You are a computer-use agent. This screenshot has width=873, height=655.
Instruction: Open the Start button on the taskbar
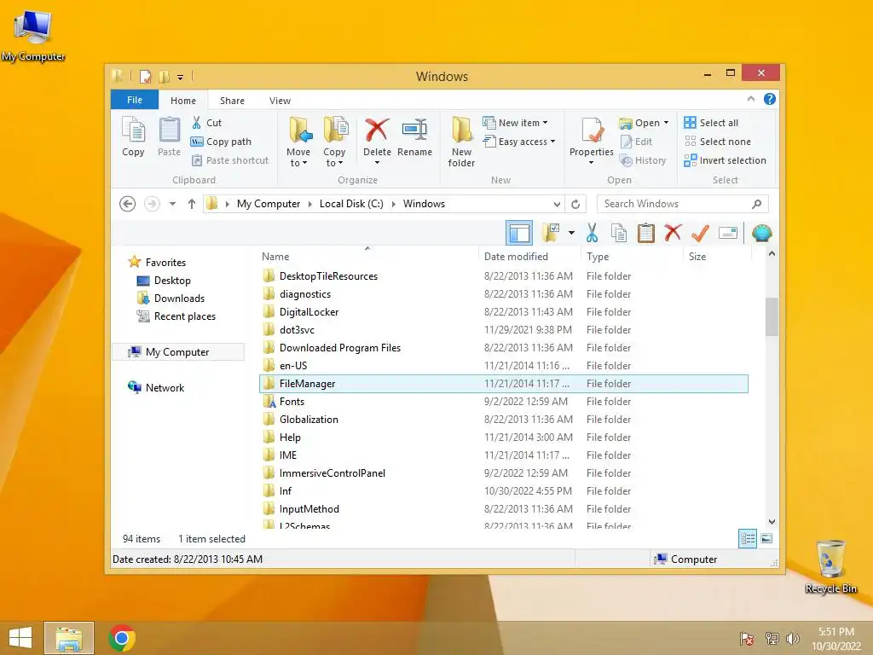(20, 638)
